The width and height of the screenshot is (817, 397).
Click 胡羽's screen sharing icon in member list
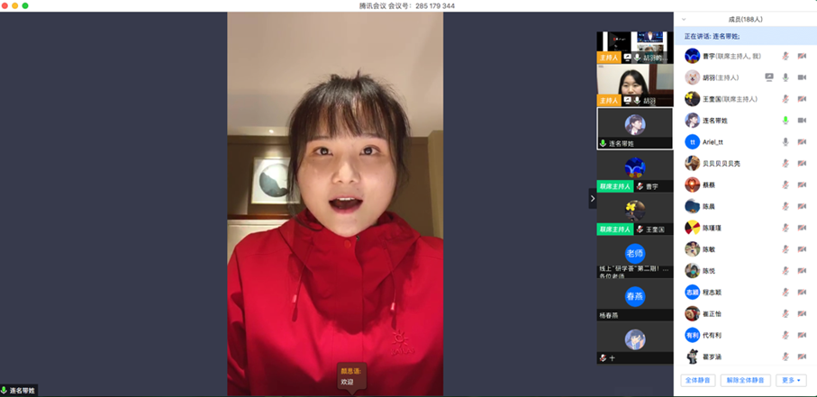coord(769,77)
